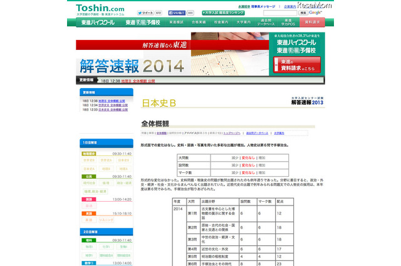This screenshot has width=401, height=266.
Task: Click 日本史A button under 地理歴史
Action: (89, 169)
